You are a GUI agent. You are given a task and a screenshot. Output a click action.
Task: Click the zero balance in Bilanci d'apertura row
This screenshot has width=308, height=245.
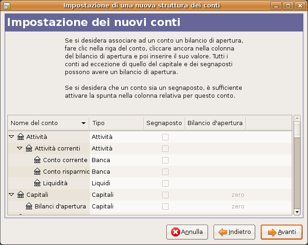click(238, 206)
